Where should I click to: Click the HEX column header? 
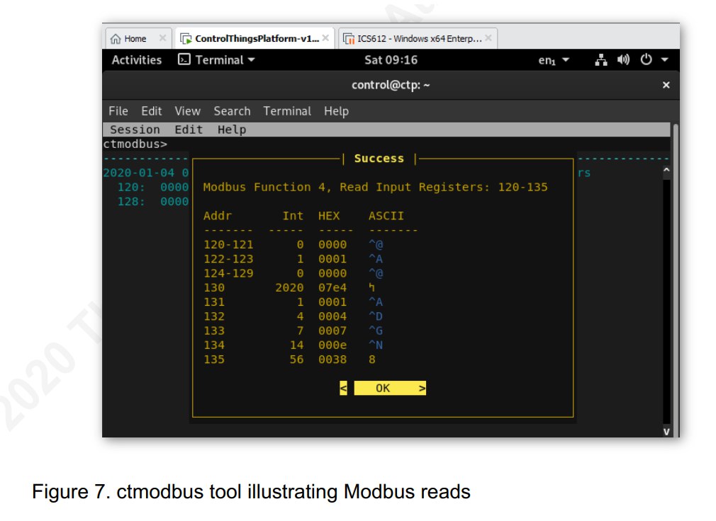pyautogui.click(x=329, y=216)
